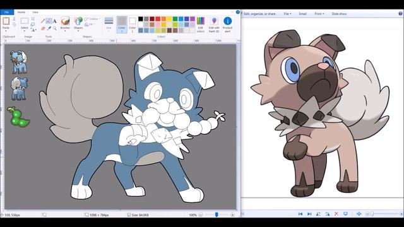
Task: Click Slide show in Photo Viewer toolbar
Action: click(x=339, y=14)
